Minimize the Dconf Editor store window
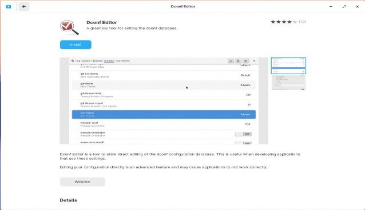The image size is (365, 210). coord(331,6)
